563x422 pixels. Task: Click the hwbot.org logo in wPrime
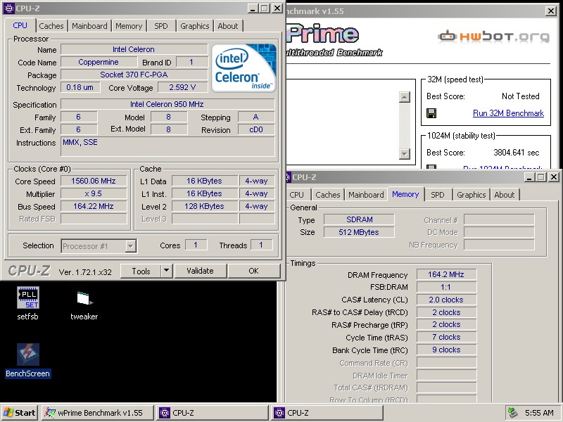pos(494,37)
